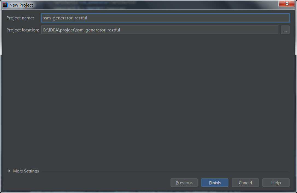This screenshot has width=297, height=193.
Task: Click Finish to create the project
Action: point(214,183)
